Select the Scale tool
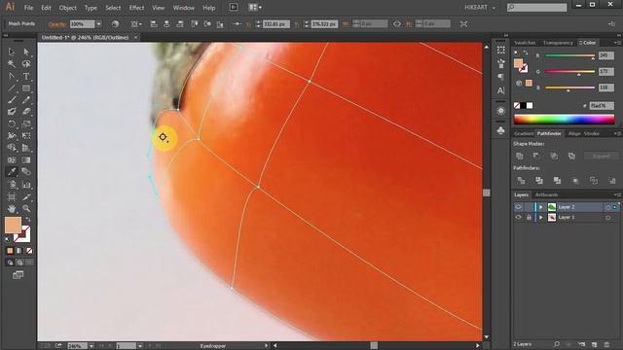The image size is (623, 350). (26, 123)
